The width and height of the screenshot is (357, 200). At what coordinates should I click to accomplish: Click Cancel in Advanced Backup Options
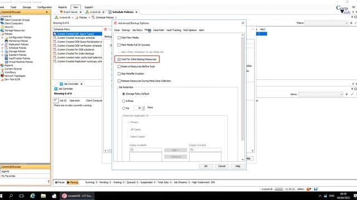point(222,166)
